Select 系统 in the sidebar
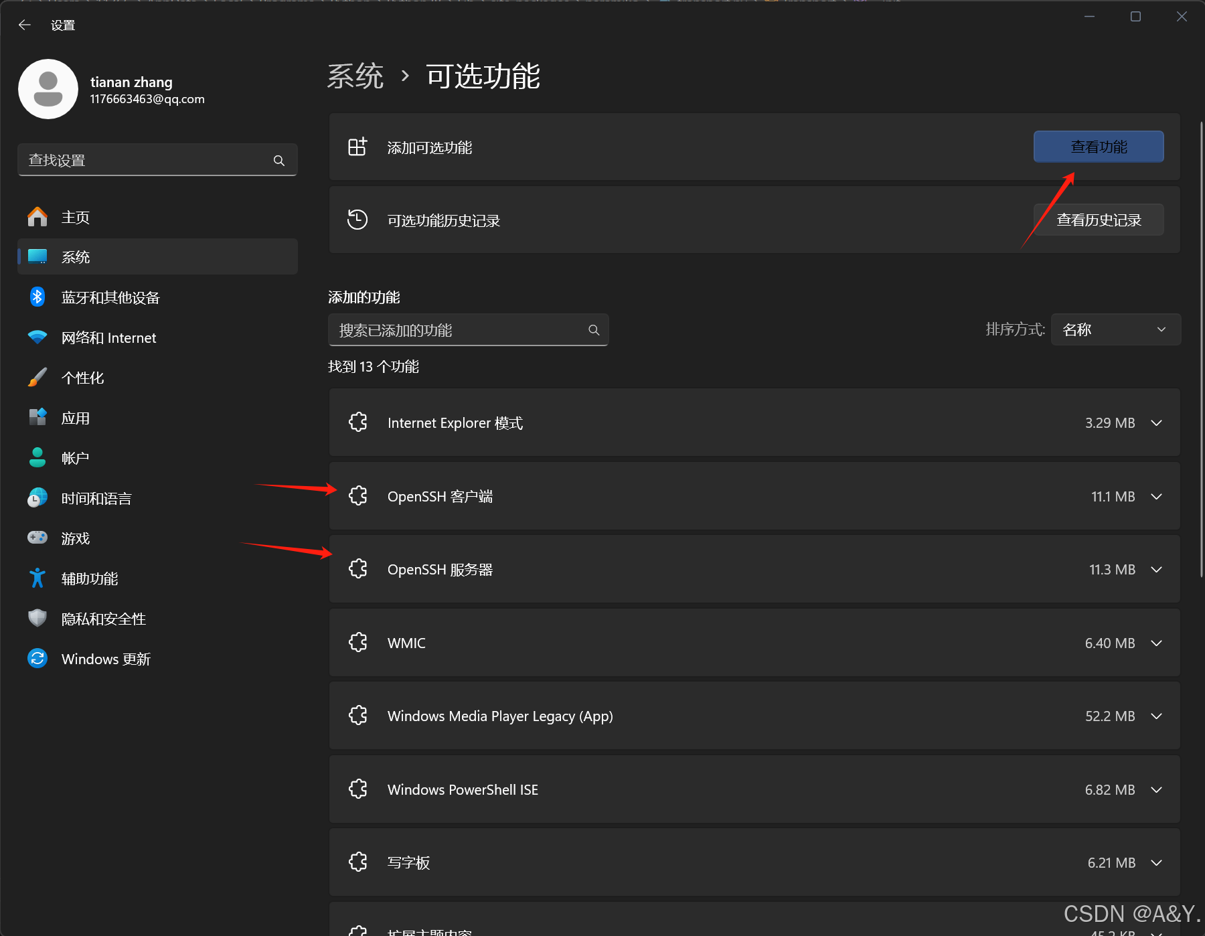 76,256
